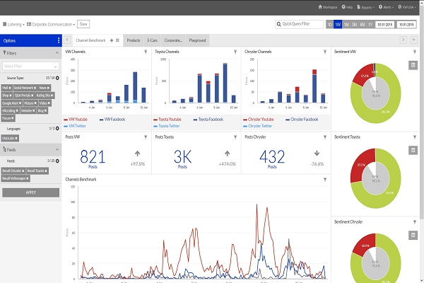
Task: Switch to the Playground tab
Action: tap(197, 40)
